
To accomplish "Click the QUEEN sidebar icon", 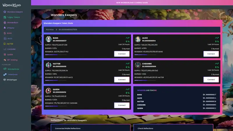I will click(5, 54).
